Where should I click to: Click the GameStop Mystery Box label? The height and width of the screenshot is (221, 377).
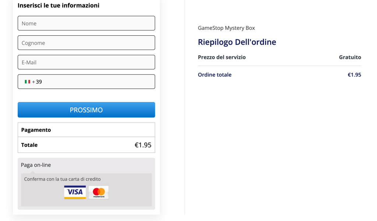coord(226,28)
